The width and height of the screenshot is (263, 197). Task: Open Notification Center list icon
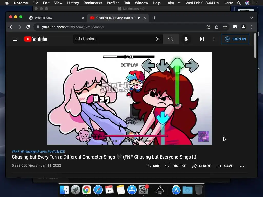[x=255, y=3]
